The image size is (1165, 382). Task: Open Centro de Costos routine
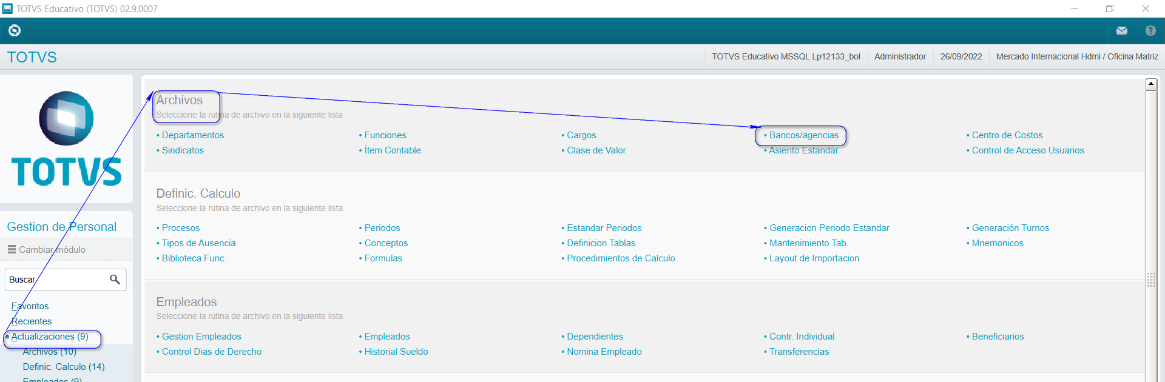coord(1007,135)
